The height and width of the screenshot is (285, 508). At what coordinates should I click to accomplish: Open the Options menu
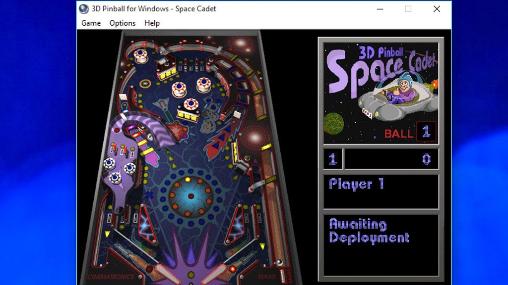(x=123, y=23)
